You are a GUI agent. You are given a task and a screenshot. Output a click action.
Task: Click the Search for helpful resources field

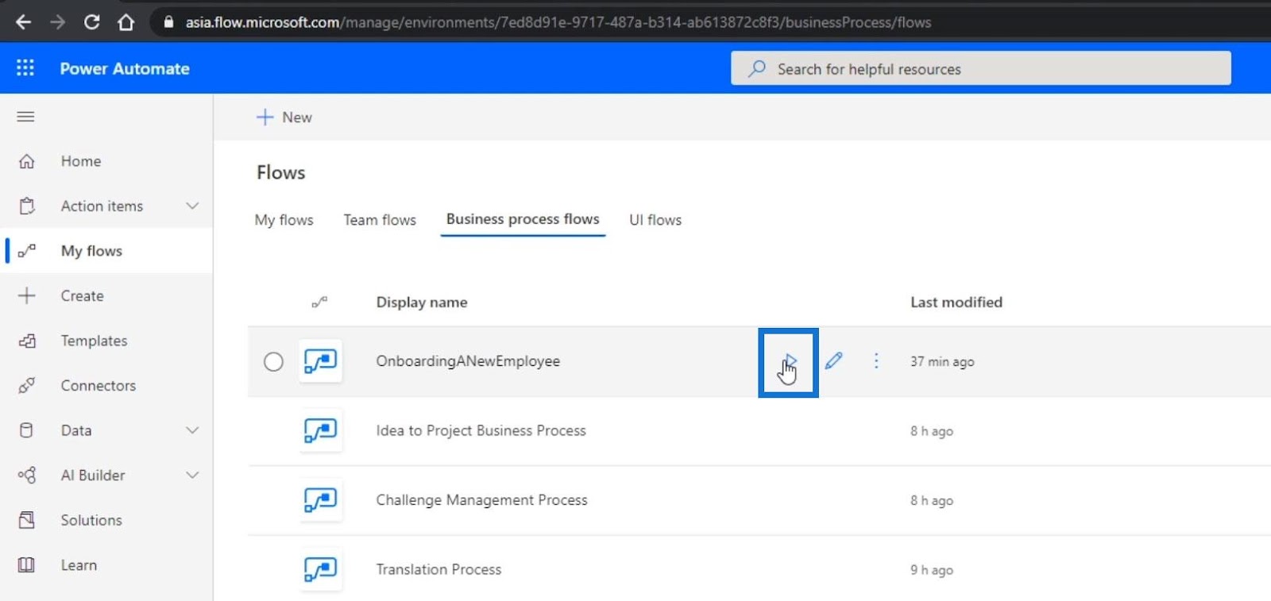coord(981,69)
